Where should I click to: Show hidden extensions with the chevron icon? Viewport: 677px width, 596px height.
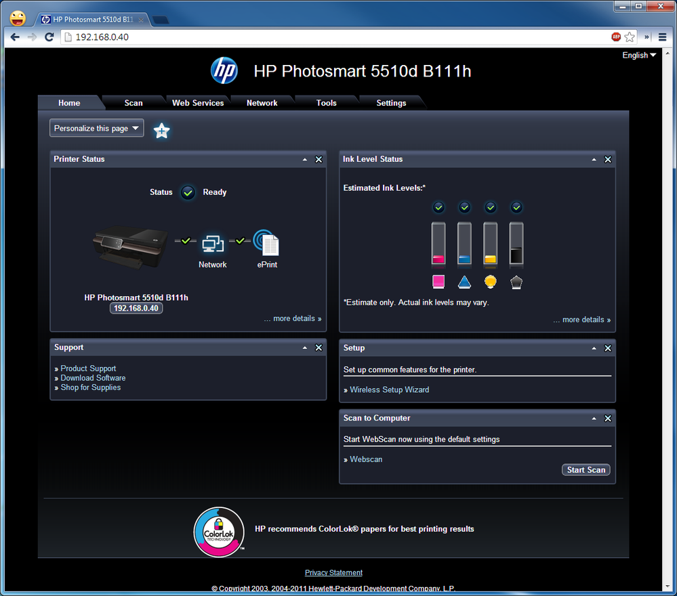[x=647, y=37]
